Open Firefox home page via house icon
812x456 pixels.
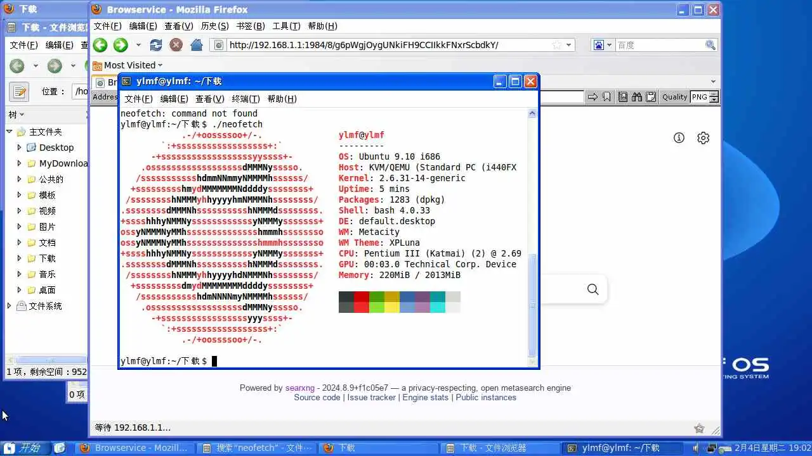coord(197,45)
